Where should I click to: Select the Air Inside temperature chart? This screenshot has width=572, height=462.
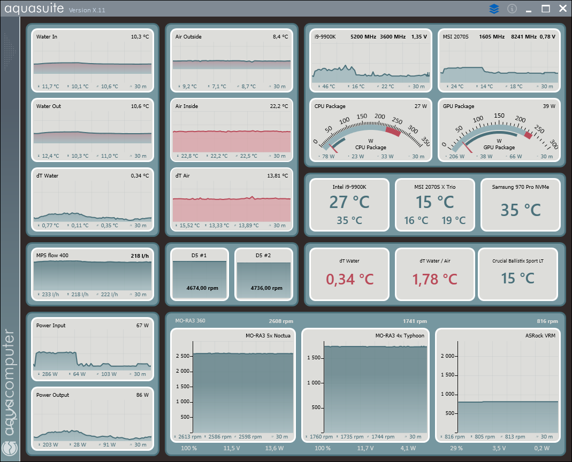tap(232, 130)
